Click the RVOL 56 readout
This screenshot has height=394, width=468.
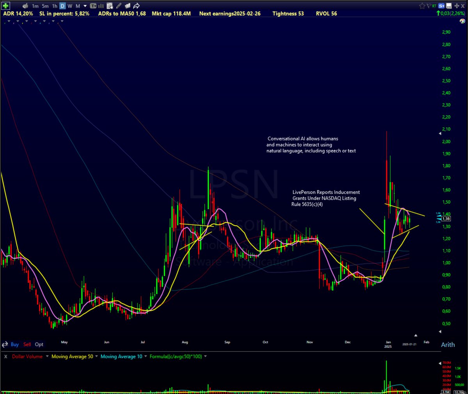click(326, 14)
